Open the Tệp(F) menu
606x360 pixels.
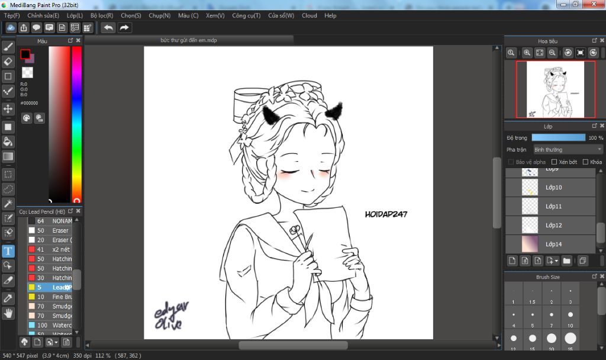12,15
